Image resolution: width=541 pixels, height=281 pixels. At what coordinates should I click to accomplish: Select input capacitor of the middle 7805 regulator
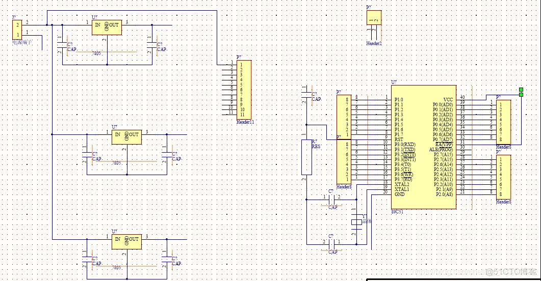pyautogui.click(x=87, y=154)
